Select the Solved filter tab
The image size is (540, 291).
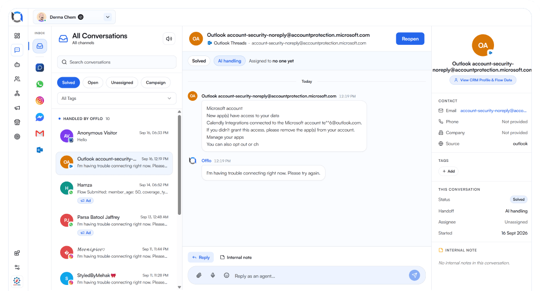(69, 82)
